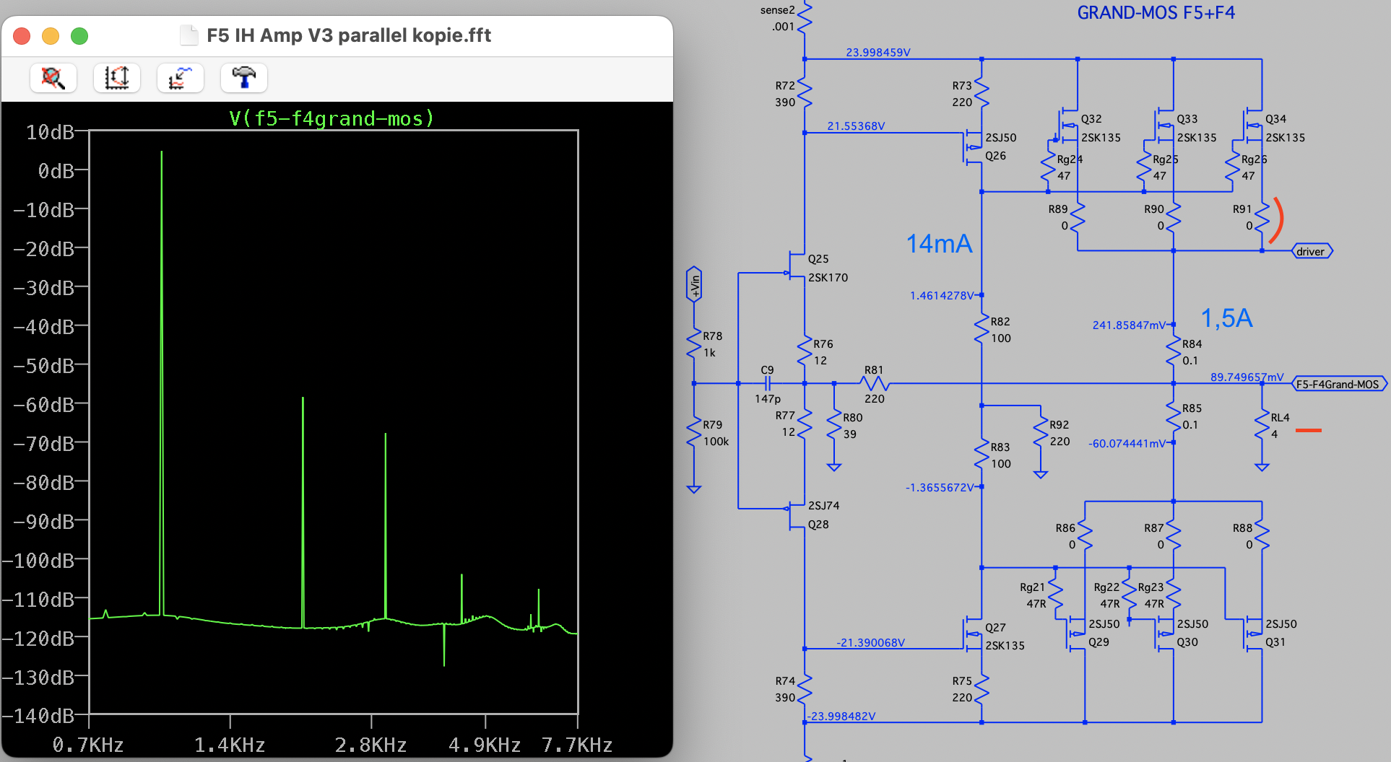1391x762 pixels.
Task: Click the 0.7KHz x-axis label
Action: [x=88, y=745]
